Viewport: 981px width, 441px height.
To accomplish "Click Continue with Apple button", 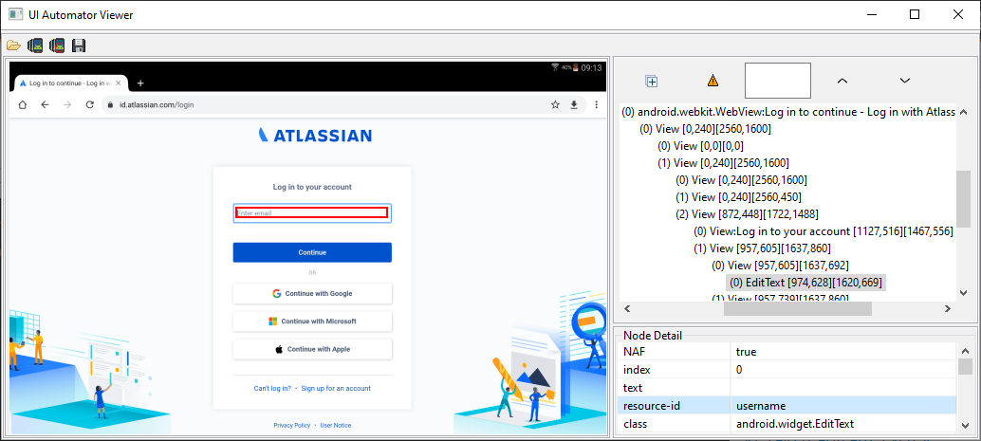I will coord(312,350).
